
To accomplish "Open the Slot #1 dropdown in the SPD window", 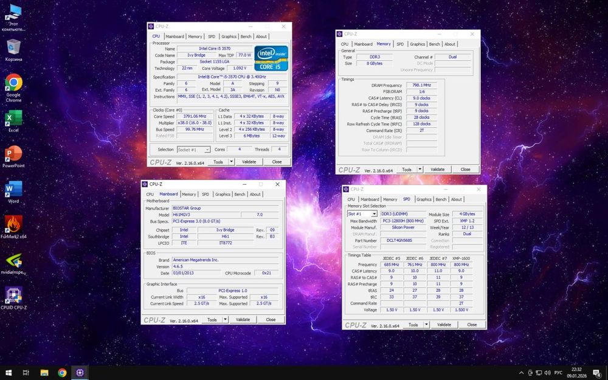I will (x=362, y=214).
